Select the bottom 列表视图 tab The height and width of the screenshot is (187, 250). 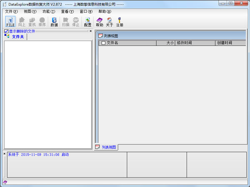click(106, 147)
